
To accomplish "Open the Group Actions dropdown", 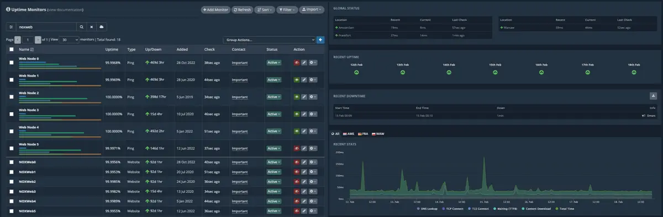I will coord(269,40).
